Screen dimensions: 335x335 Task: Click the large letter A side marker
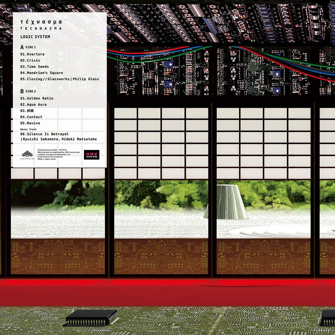point(22,47)
